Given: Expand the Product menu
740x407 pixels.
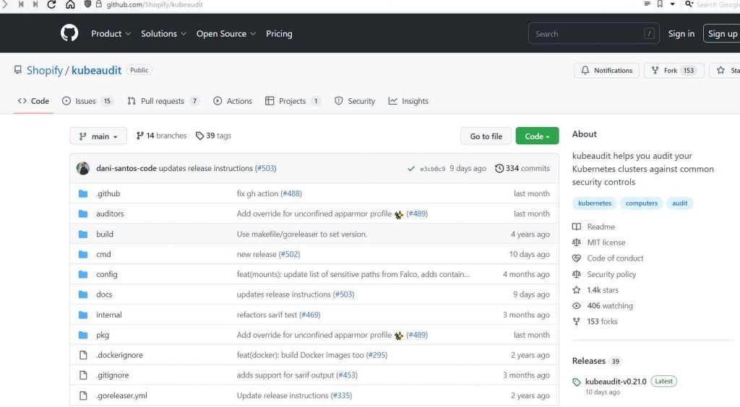Looking at the screenshot, I should 111,33.
